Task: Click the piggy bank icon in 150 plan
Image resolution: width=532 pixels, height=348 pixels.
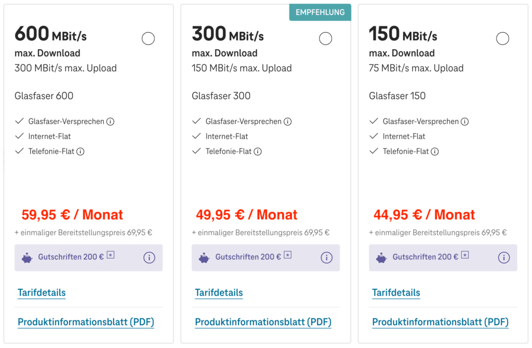Action: click(381, 258)
